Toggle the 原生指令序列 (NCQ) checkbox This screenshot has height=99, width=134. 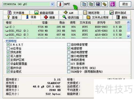tap(69, 68)
